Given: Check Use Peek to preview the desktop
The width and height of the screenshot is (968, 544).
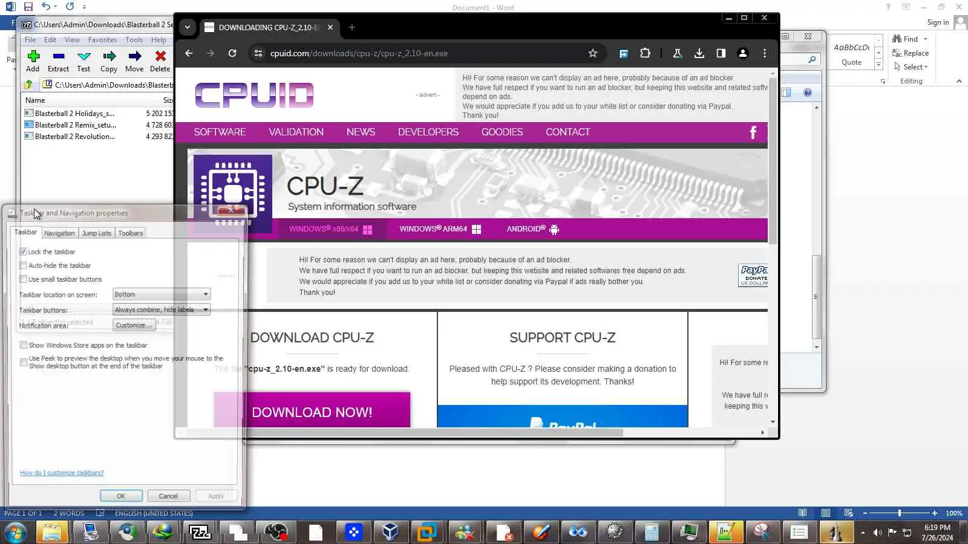Looking at the screenshot, I should point(23,361).
